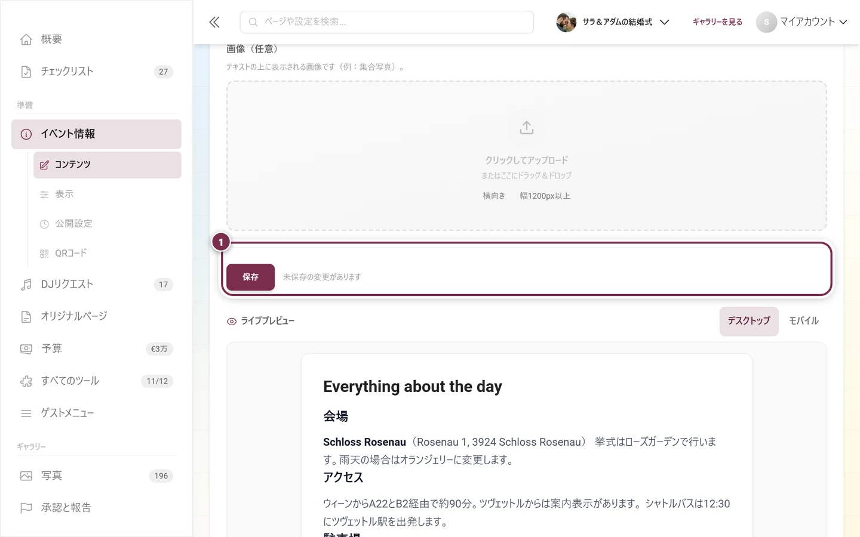Image resolution: width=860 pixels, height=537 pixels.
Task: Click the すべてのツール puzzle icon
Action: coord(26,381)
